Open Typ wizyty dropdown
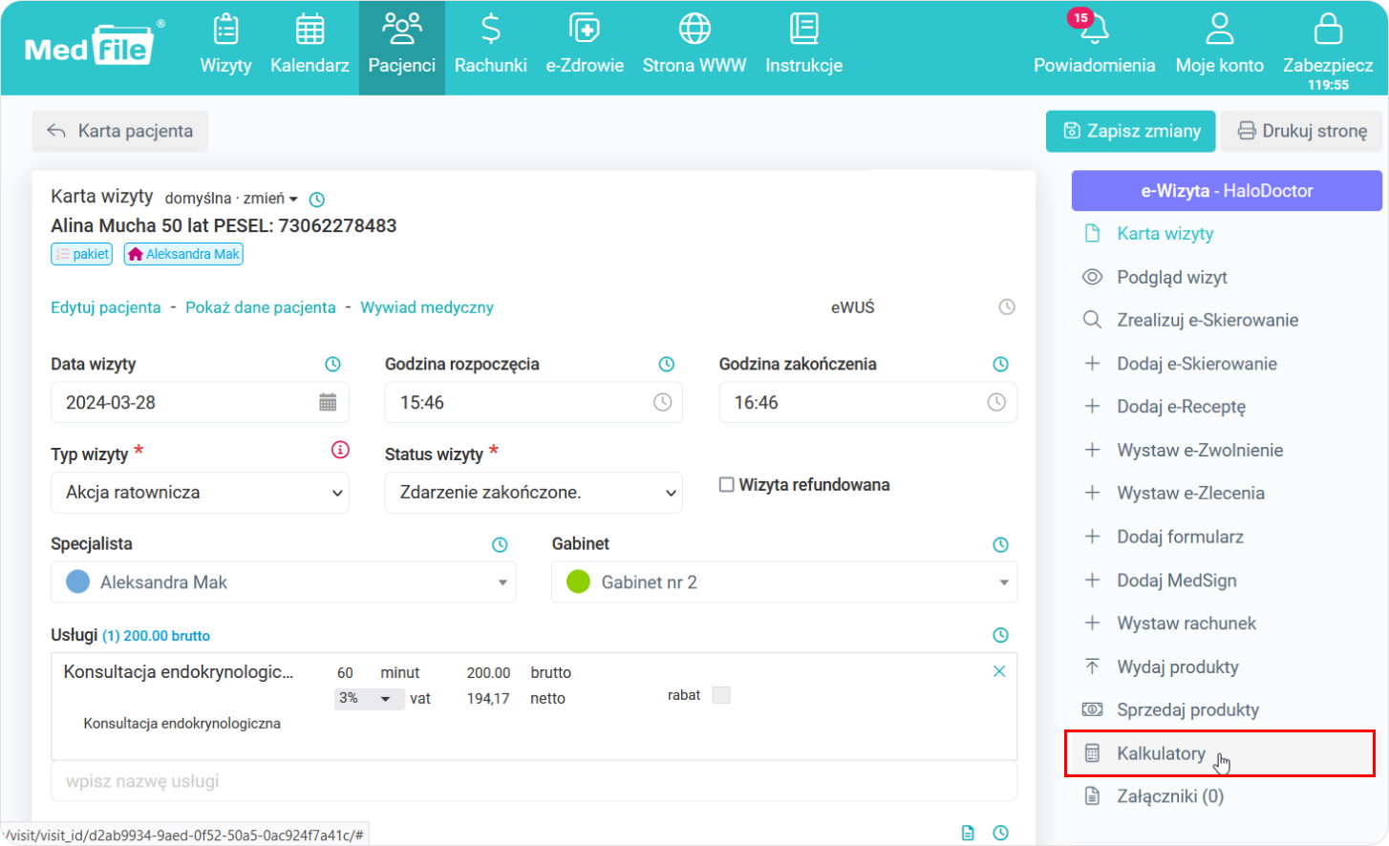The width and height of the screenshot is (1389, 846). tap(200, 493)
